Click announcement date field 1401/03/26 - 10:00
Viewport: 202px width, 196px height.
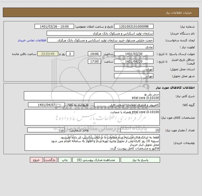click(54, 27)
